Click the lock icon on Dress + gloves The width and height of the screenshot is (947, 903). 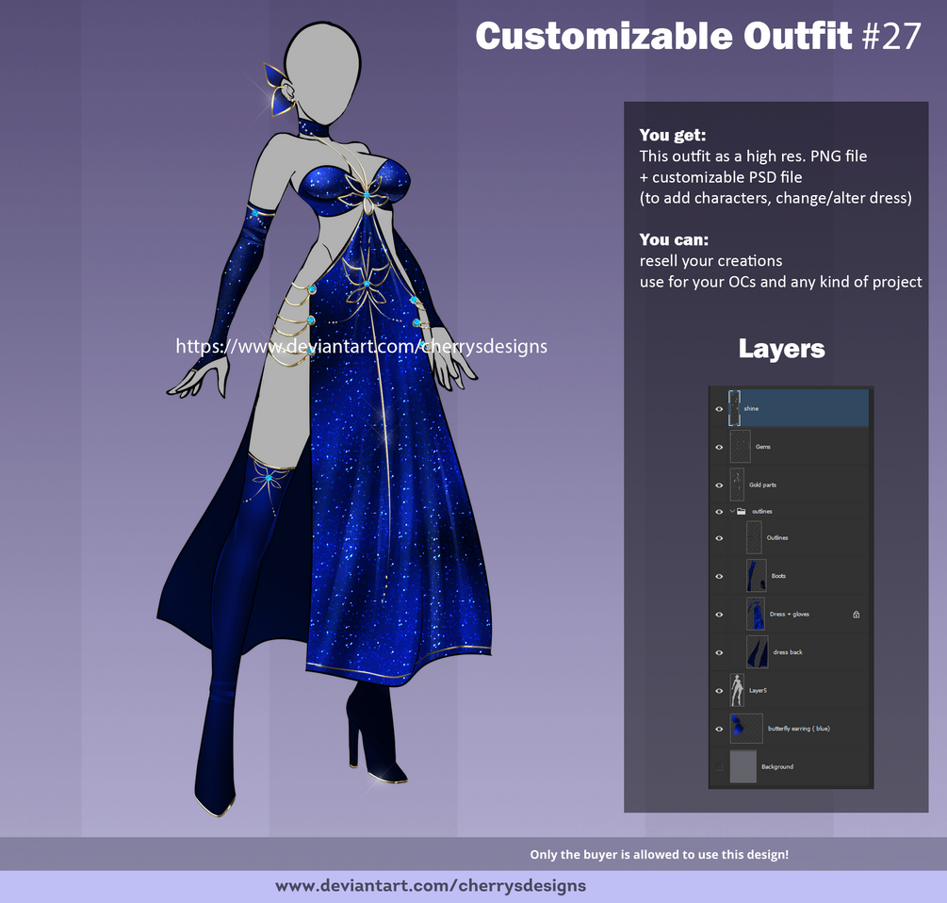pyautogui.click(x=856, y=615)
